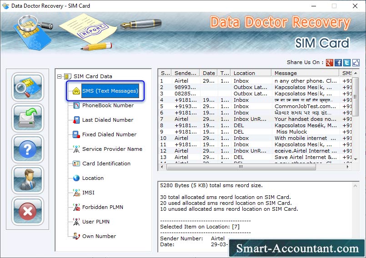
Task: Click the T... time column header
Action: coord(224,73)
